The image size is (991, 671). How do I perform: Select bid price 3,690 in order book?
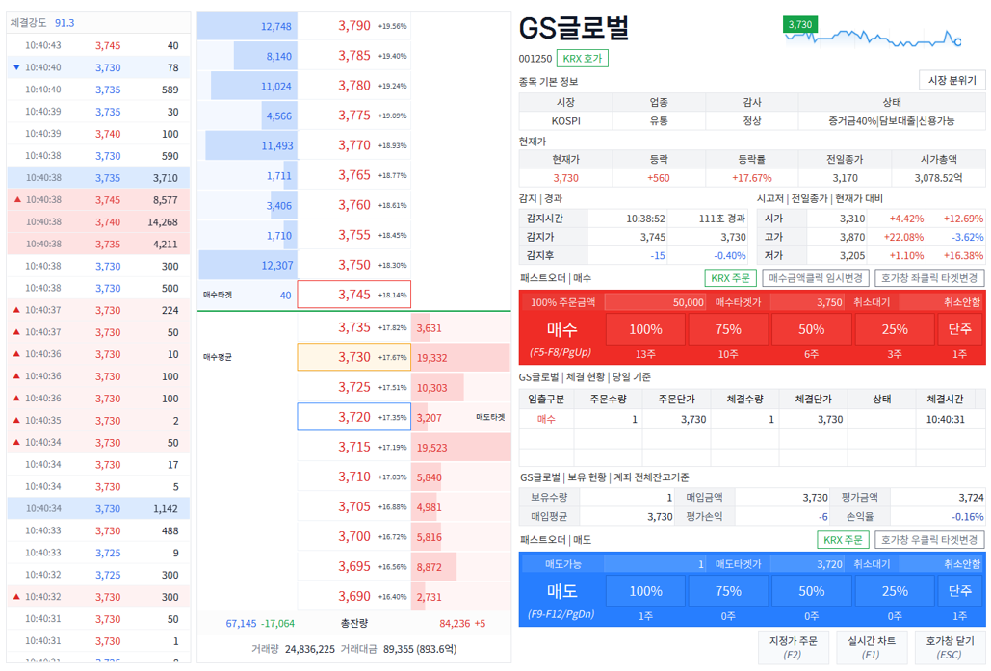354,597
